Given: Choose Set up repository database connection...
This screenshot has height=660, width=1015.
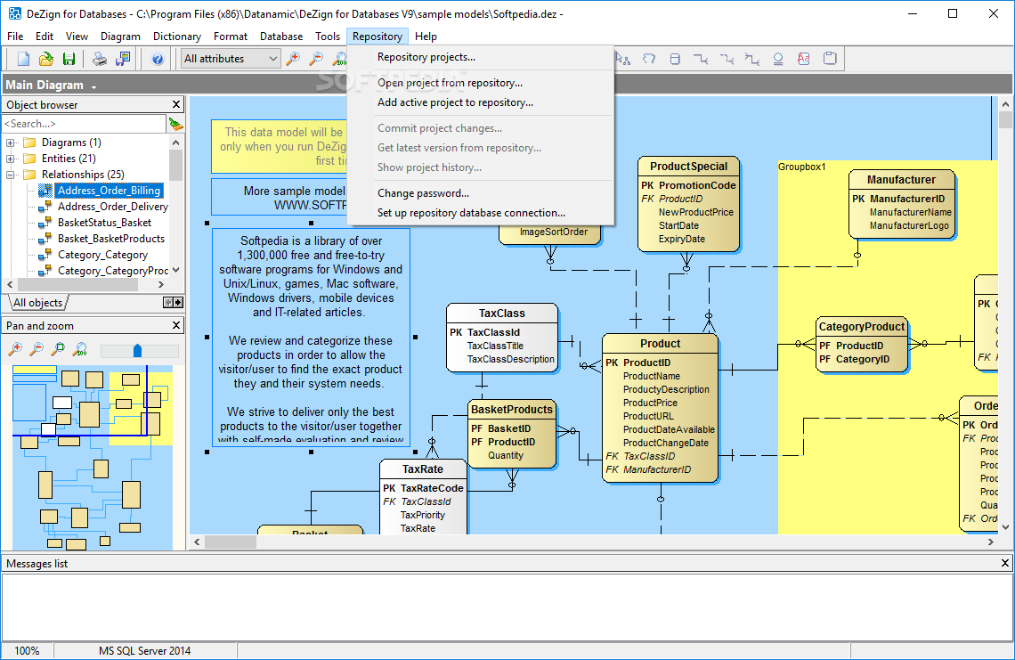Looking at the screenshot, I should pyautogui.click(x=480, y=213).
